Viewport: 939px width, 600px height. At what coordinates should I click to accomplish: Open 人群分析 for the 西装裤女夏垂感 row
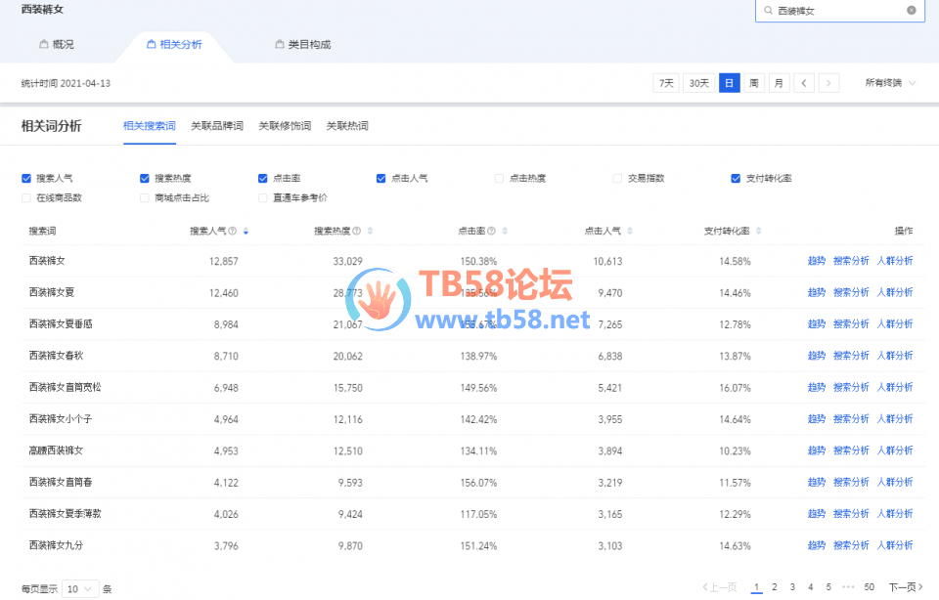(895, 324)
